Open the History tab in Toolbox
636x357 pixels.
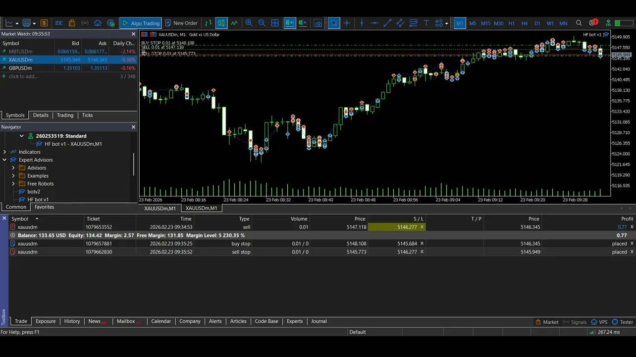[x=72, y=321]
